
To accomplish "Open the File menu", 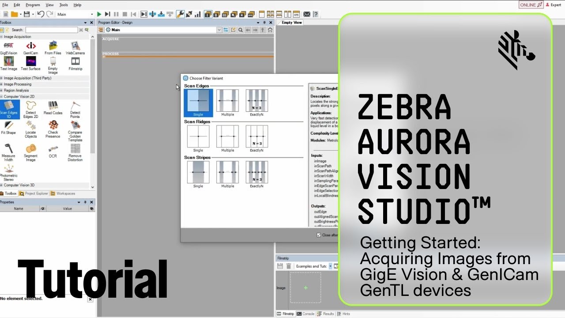I will (x=5, y=5).
